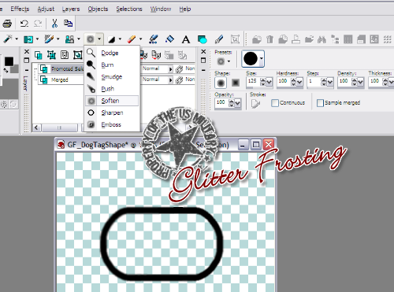Choose Smudge from the tool flyout
Viewport: 394px width, 292px height.
tap(112, 77)
